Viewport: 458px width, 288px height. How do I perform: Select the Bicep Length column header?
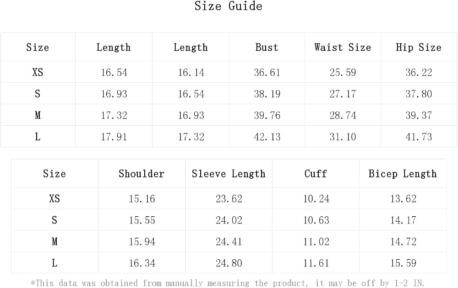click(x=403, y=174)
